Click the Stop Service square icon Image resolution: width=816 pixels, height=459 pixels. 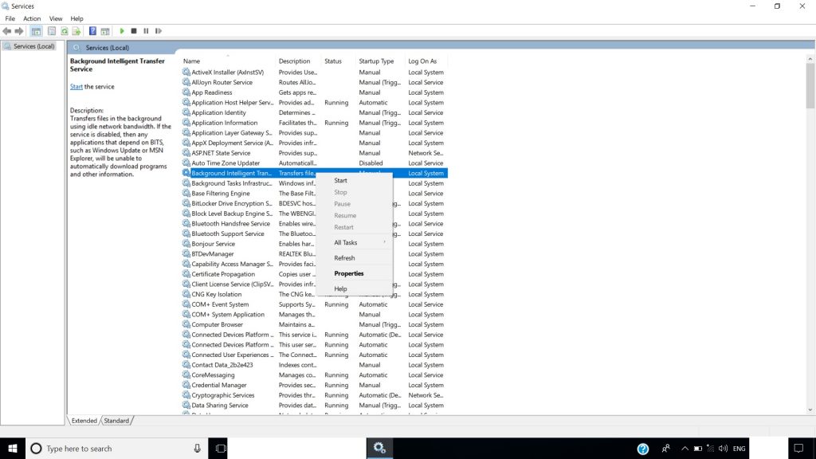(x=134, y=31)
